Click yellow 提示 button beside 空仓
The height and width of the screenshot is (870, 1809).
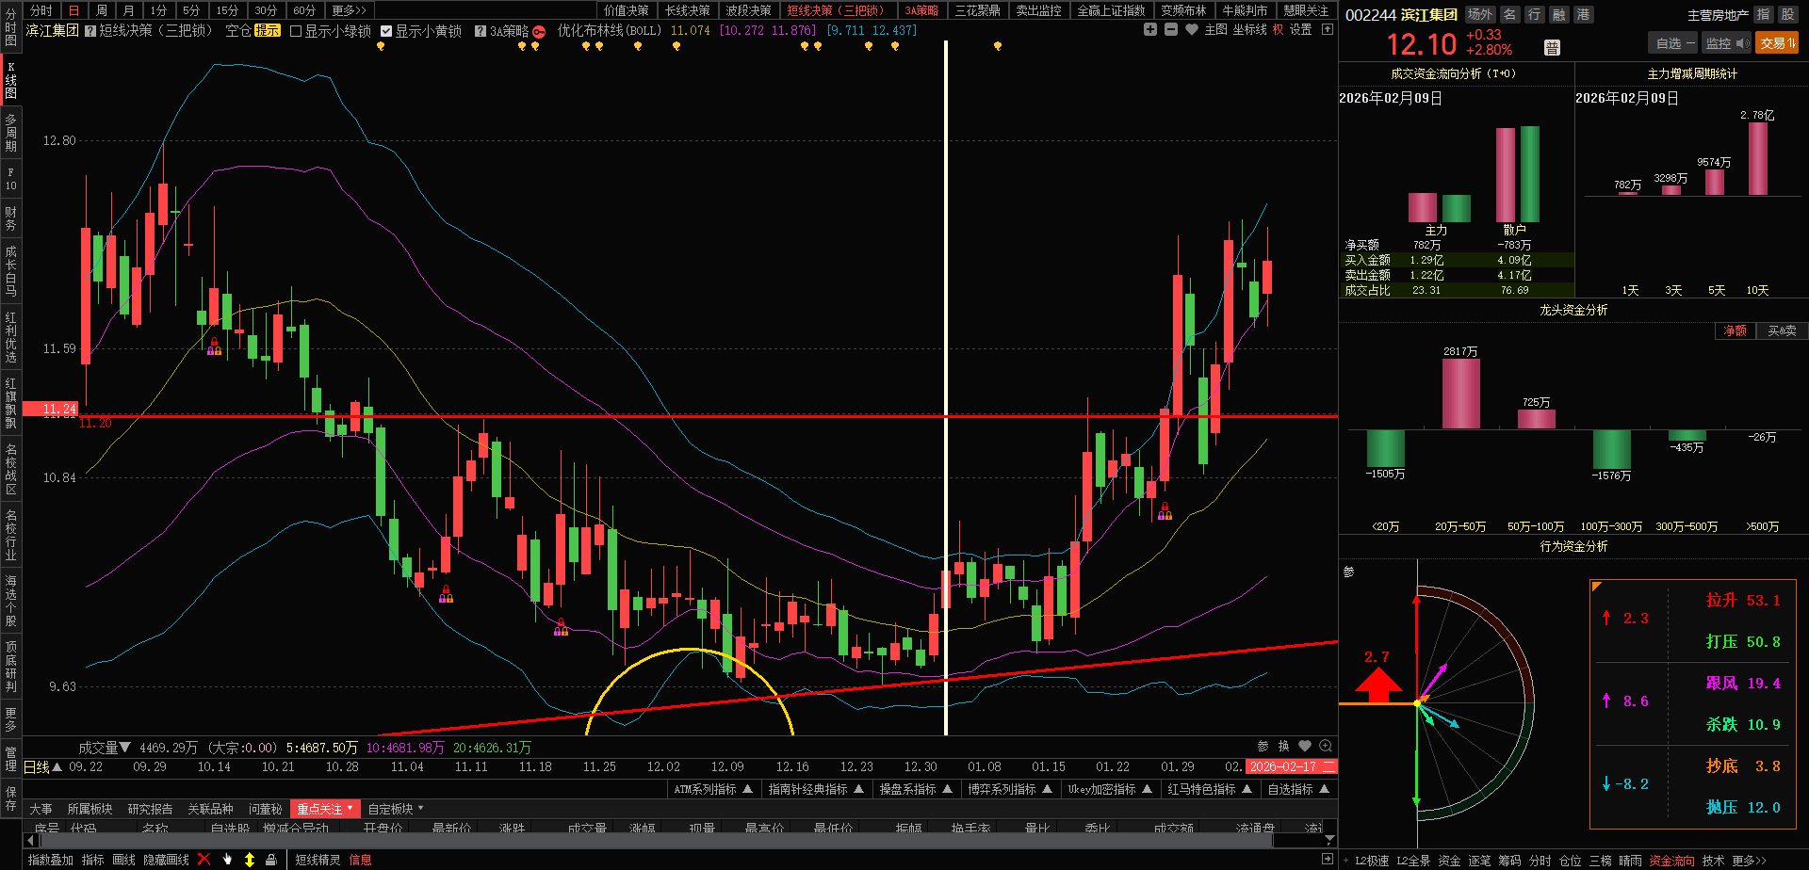(x=268, y=31)
